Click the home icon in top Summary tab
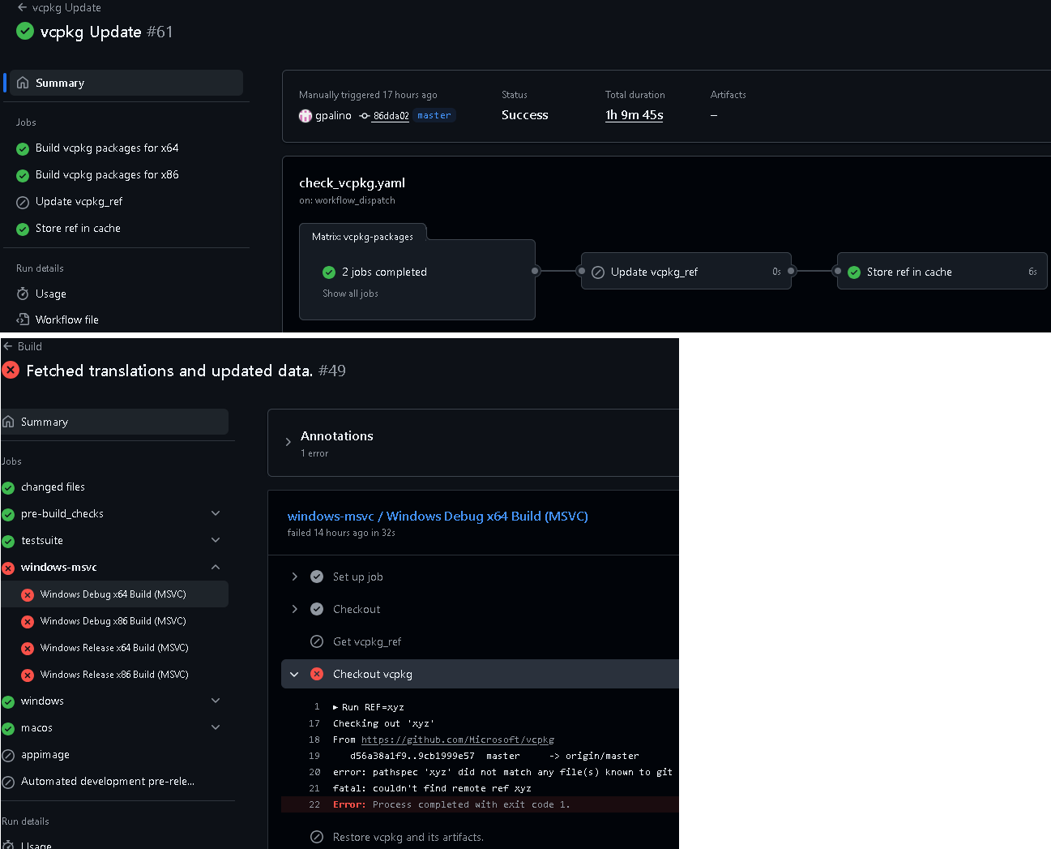The width and height of the screenshot is (1051, 849). (23, 83)
